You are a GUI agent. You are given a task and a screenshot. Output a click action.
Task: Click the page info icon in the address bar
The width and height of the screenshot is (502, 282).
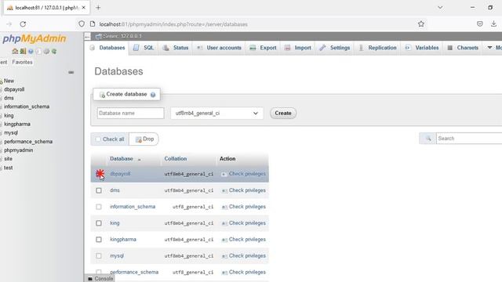pyautogui.click(x=93, y=24)
